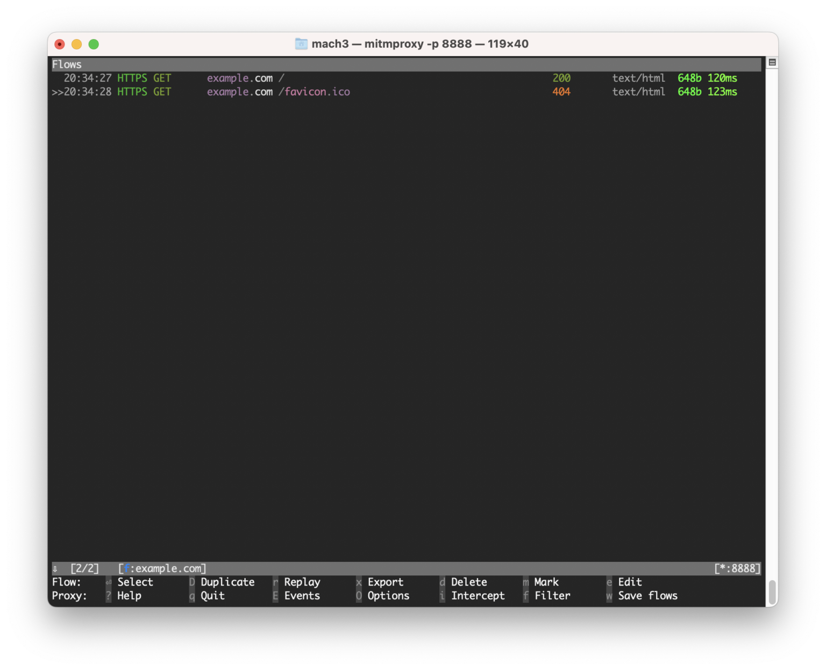Image resolution: width=826 pixels, height=670 pixels.
Task: Toggle Intercept in the proxy shortcuts
Action: coord(478,596)
